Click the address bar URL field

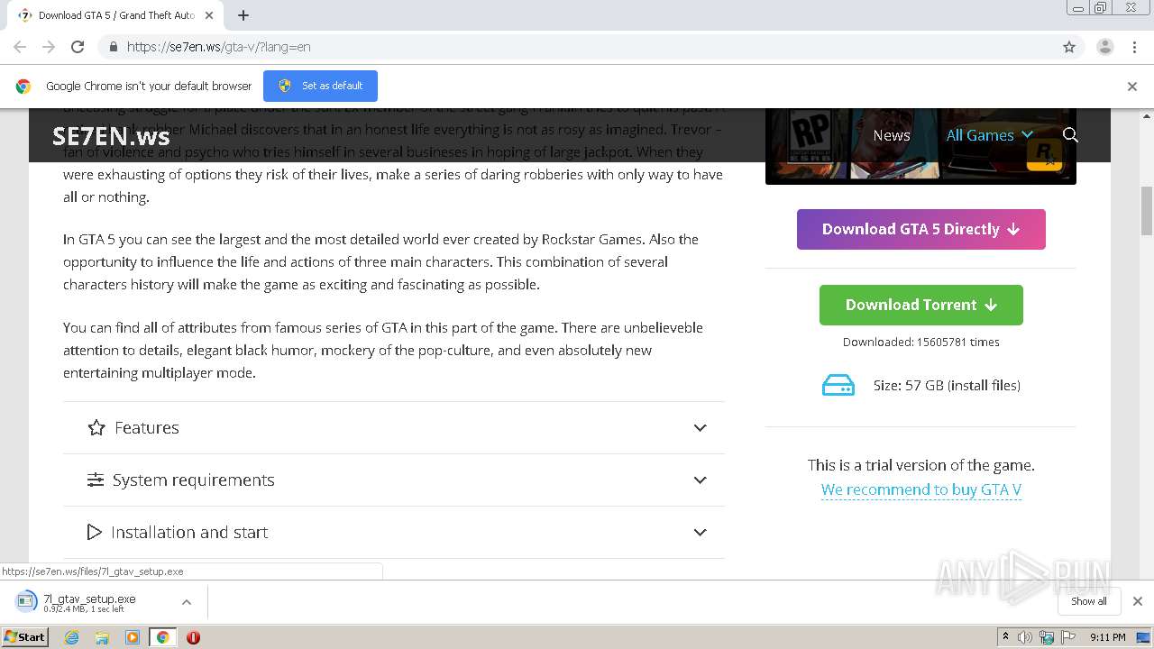577,47
